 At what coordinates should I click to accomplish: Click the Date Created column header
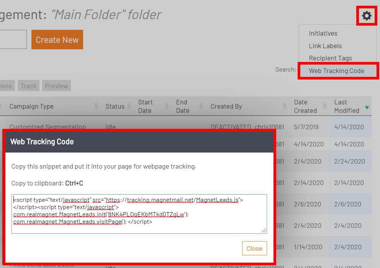click(x=305, y=106)
